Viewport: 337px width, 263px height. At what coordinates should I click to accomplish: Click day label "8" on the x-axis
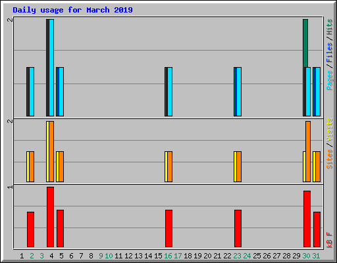pos(91,256)
